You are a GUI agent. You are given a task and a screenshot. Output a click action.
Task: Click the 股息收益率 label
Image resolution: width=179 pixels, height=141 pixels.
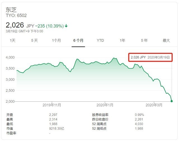100,115
